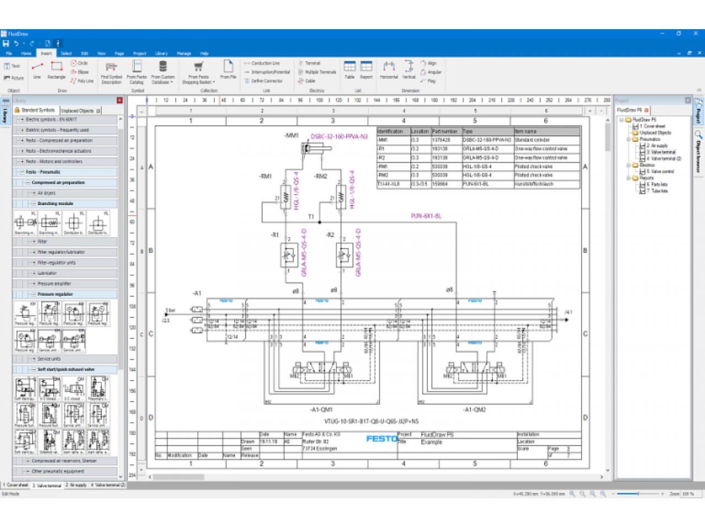705x528 pixels.
Task: Expand the Filter regulator/lubricator group
Action: click(34, 252)
